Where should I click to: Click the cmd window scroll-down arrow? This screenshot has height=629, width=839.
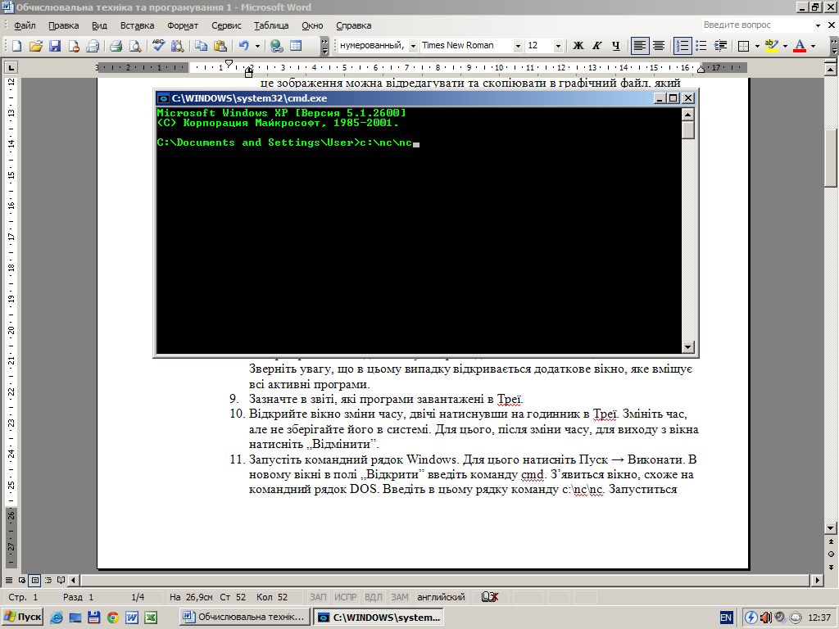point(688,347)
